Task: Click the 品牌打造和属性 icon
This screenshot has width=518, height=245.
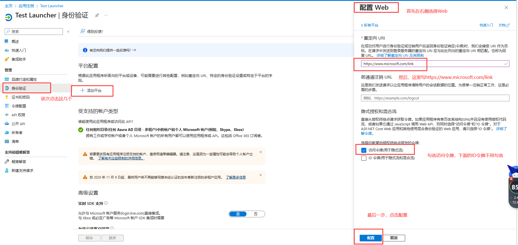Action: pyautogui.click(x=7, y=79)
